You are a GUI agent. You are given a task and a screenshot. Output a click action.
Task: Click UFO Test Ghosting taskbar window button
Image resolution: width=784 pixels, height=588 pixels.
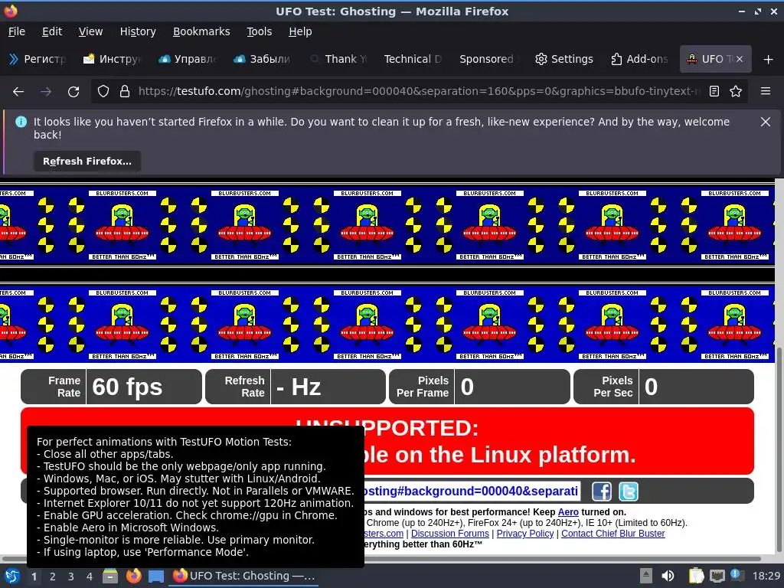[245, 576]
